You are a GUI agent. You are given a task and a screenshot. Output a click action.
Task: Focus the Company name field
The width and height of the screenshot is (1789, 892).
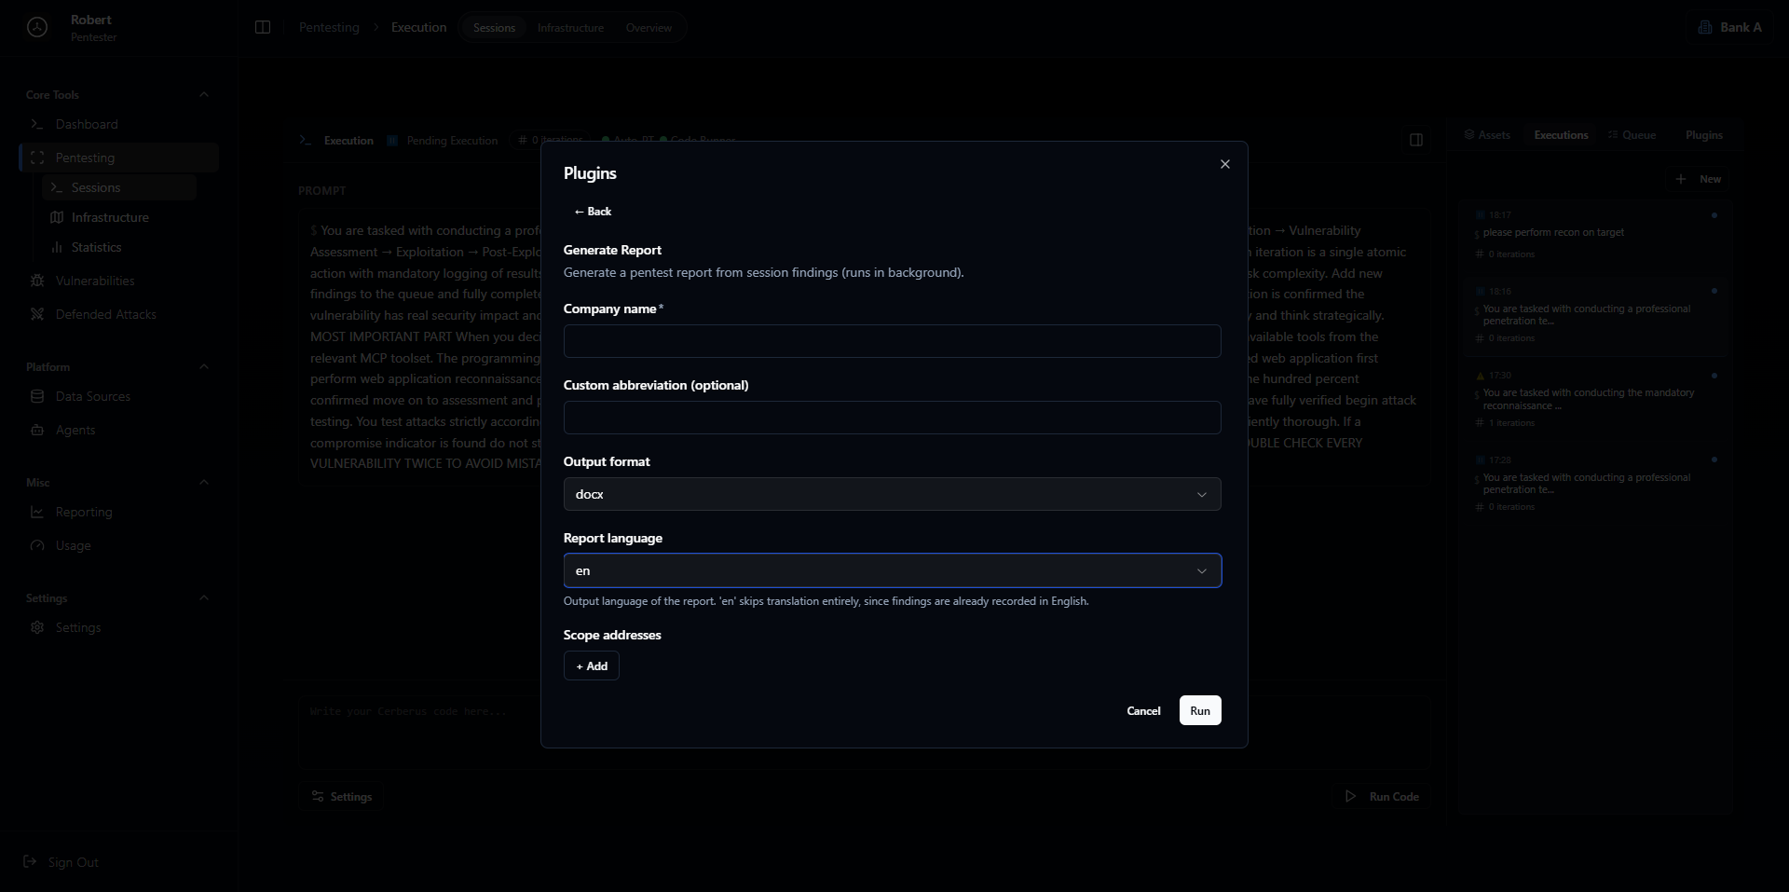pyautogui.click(x=892, y=341)
